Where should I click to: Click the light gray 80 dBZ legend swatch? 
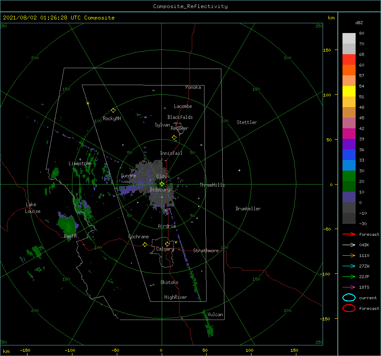(349, 38)
